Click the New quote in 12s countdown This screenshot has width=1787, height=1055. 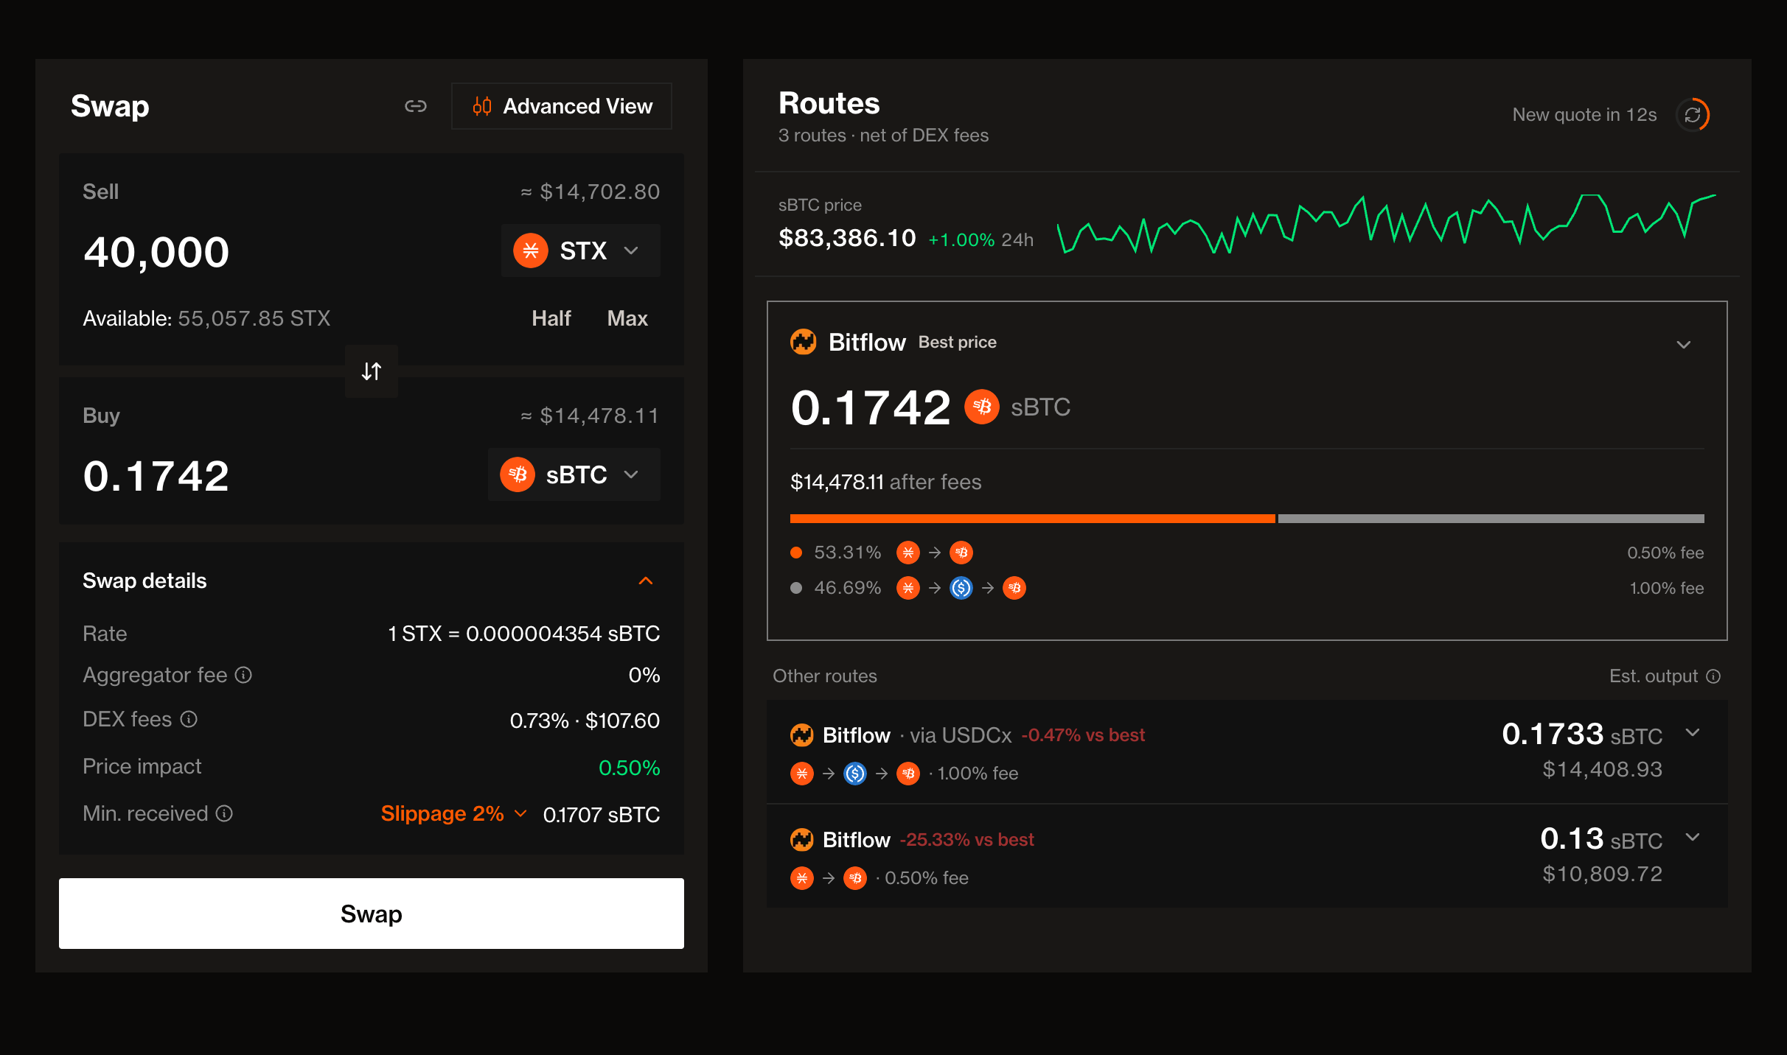click(1584, 115)
